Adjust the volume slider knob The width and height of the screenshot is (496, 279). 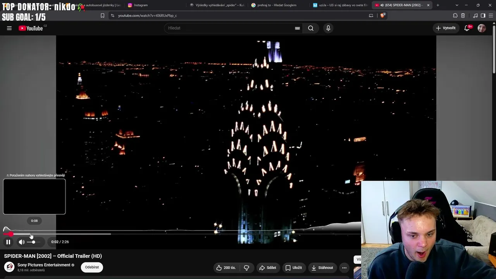point(33,242)
